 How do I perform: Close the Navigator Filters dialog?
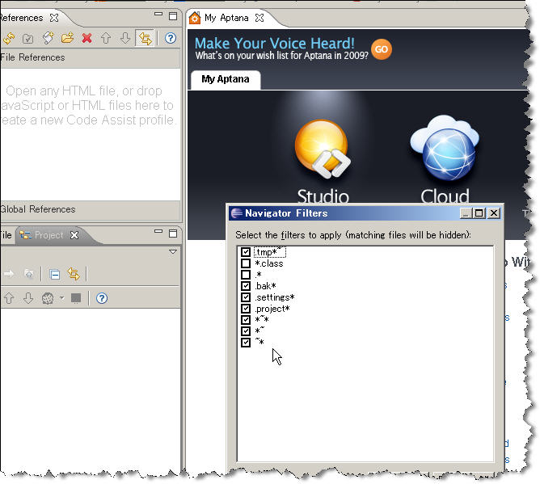pos(494,213)
